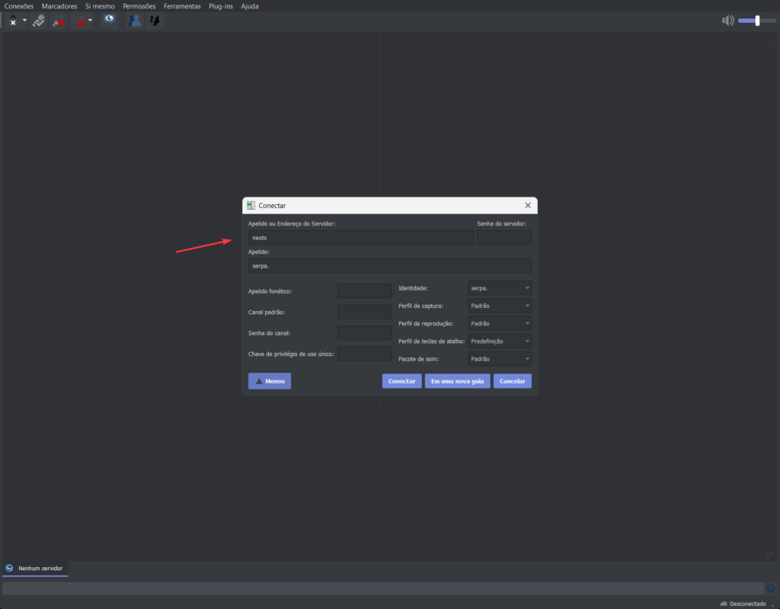Expand the Perfil de captura combo box
780x609 pixels.
499,306
